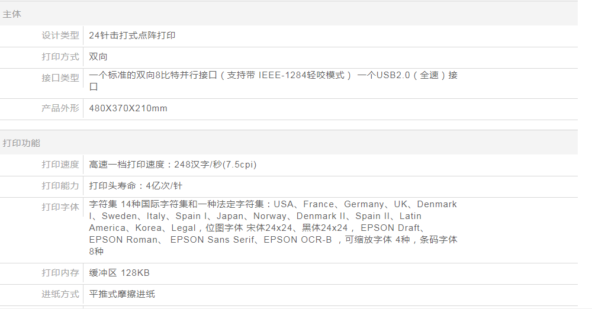Click the 双向 value text
This screenshot has width=592, height=309.
(x=98, y=57)
